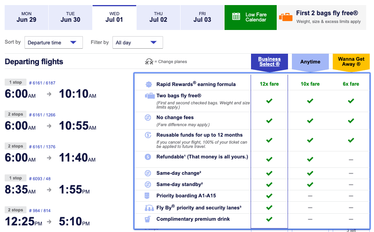Click the 2 stops badge for the 12:25PM flight
This screenshot has height=232, width=374.
point(16,210)
